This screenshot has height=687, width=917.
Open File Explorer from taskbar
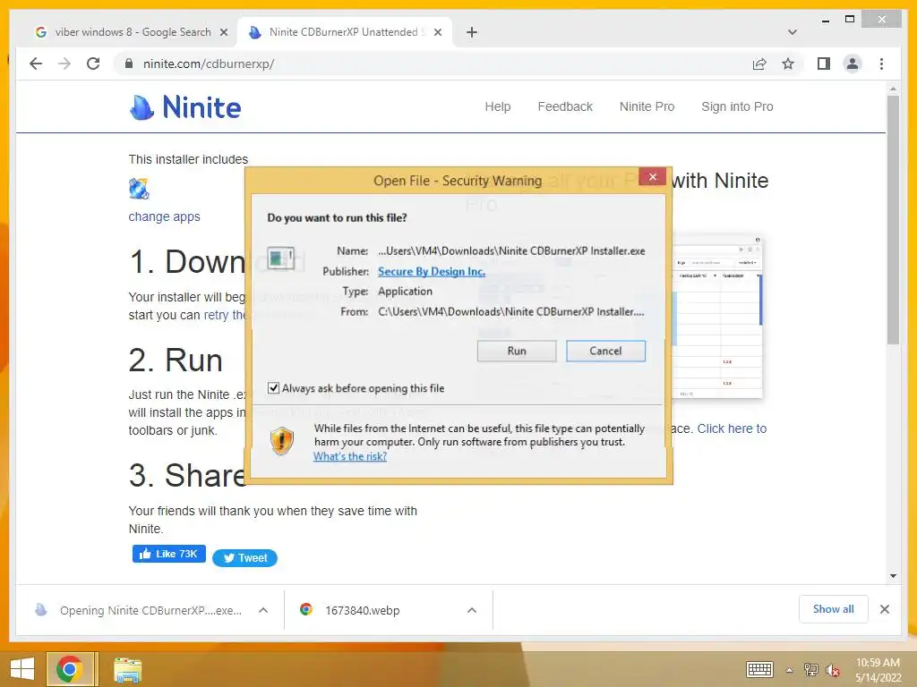point(127,670)
